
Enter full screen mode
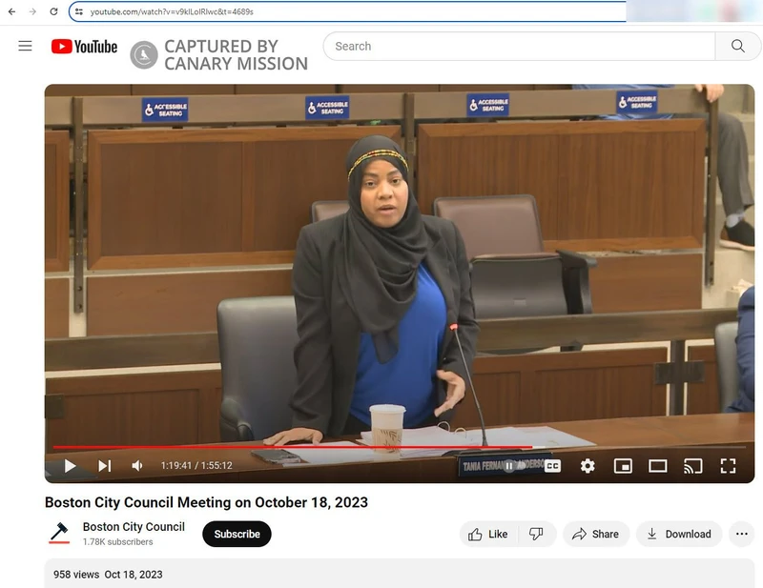[x=728, y=466]
